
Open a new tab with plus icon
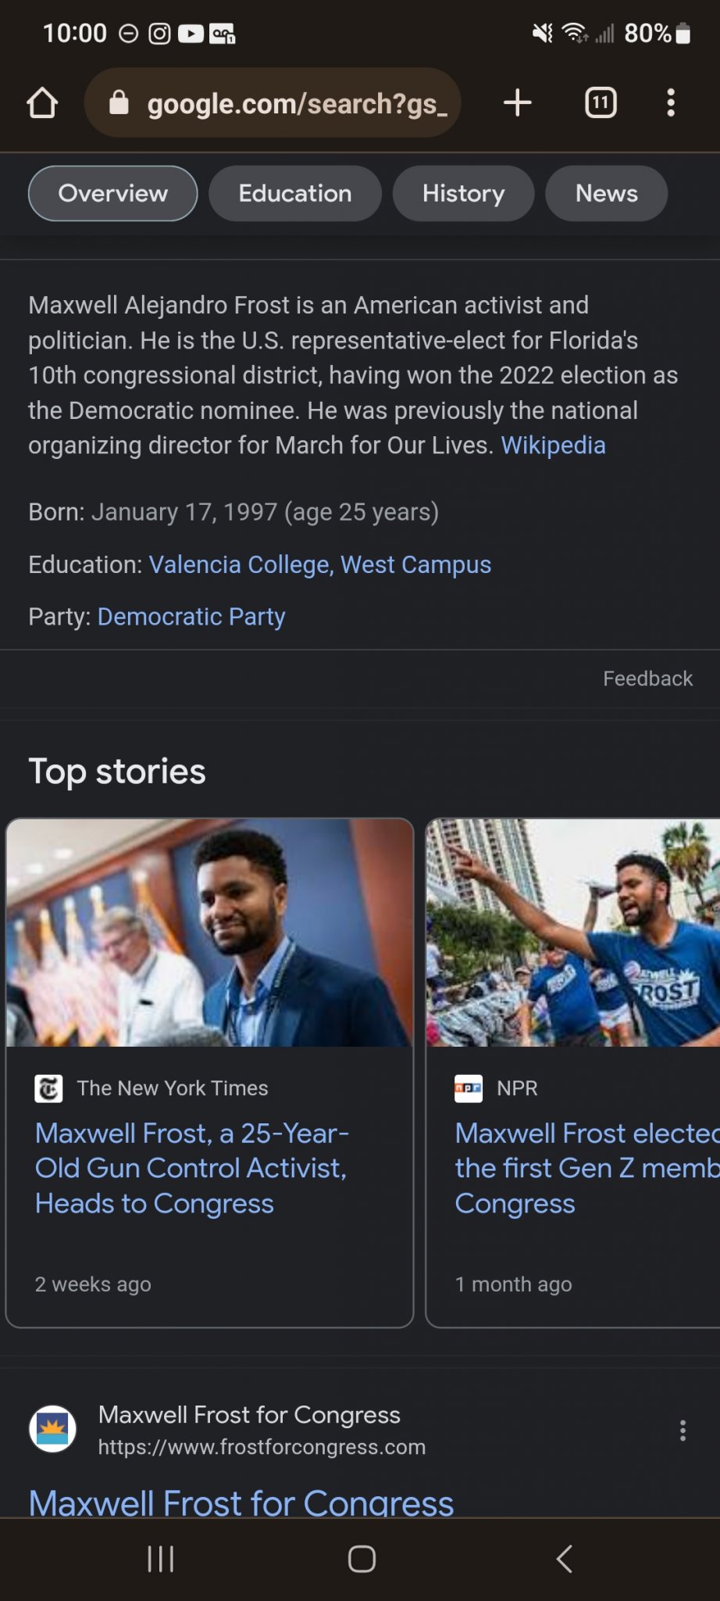click(x=517, y=102)
